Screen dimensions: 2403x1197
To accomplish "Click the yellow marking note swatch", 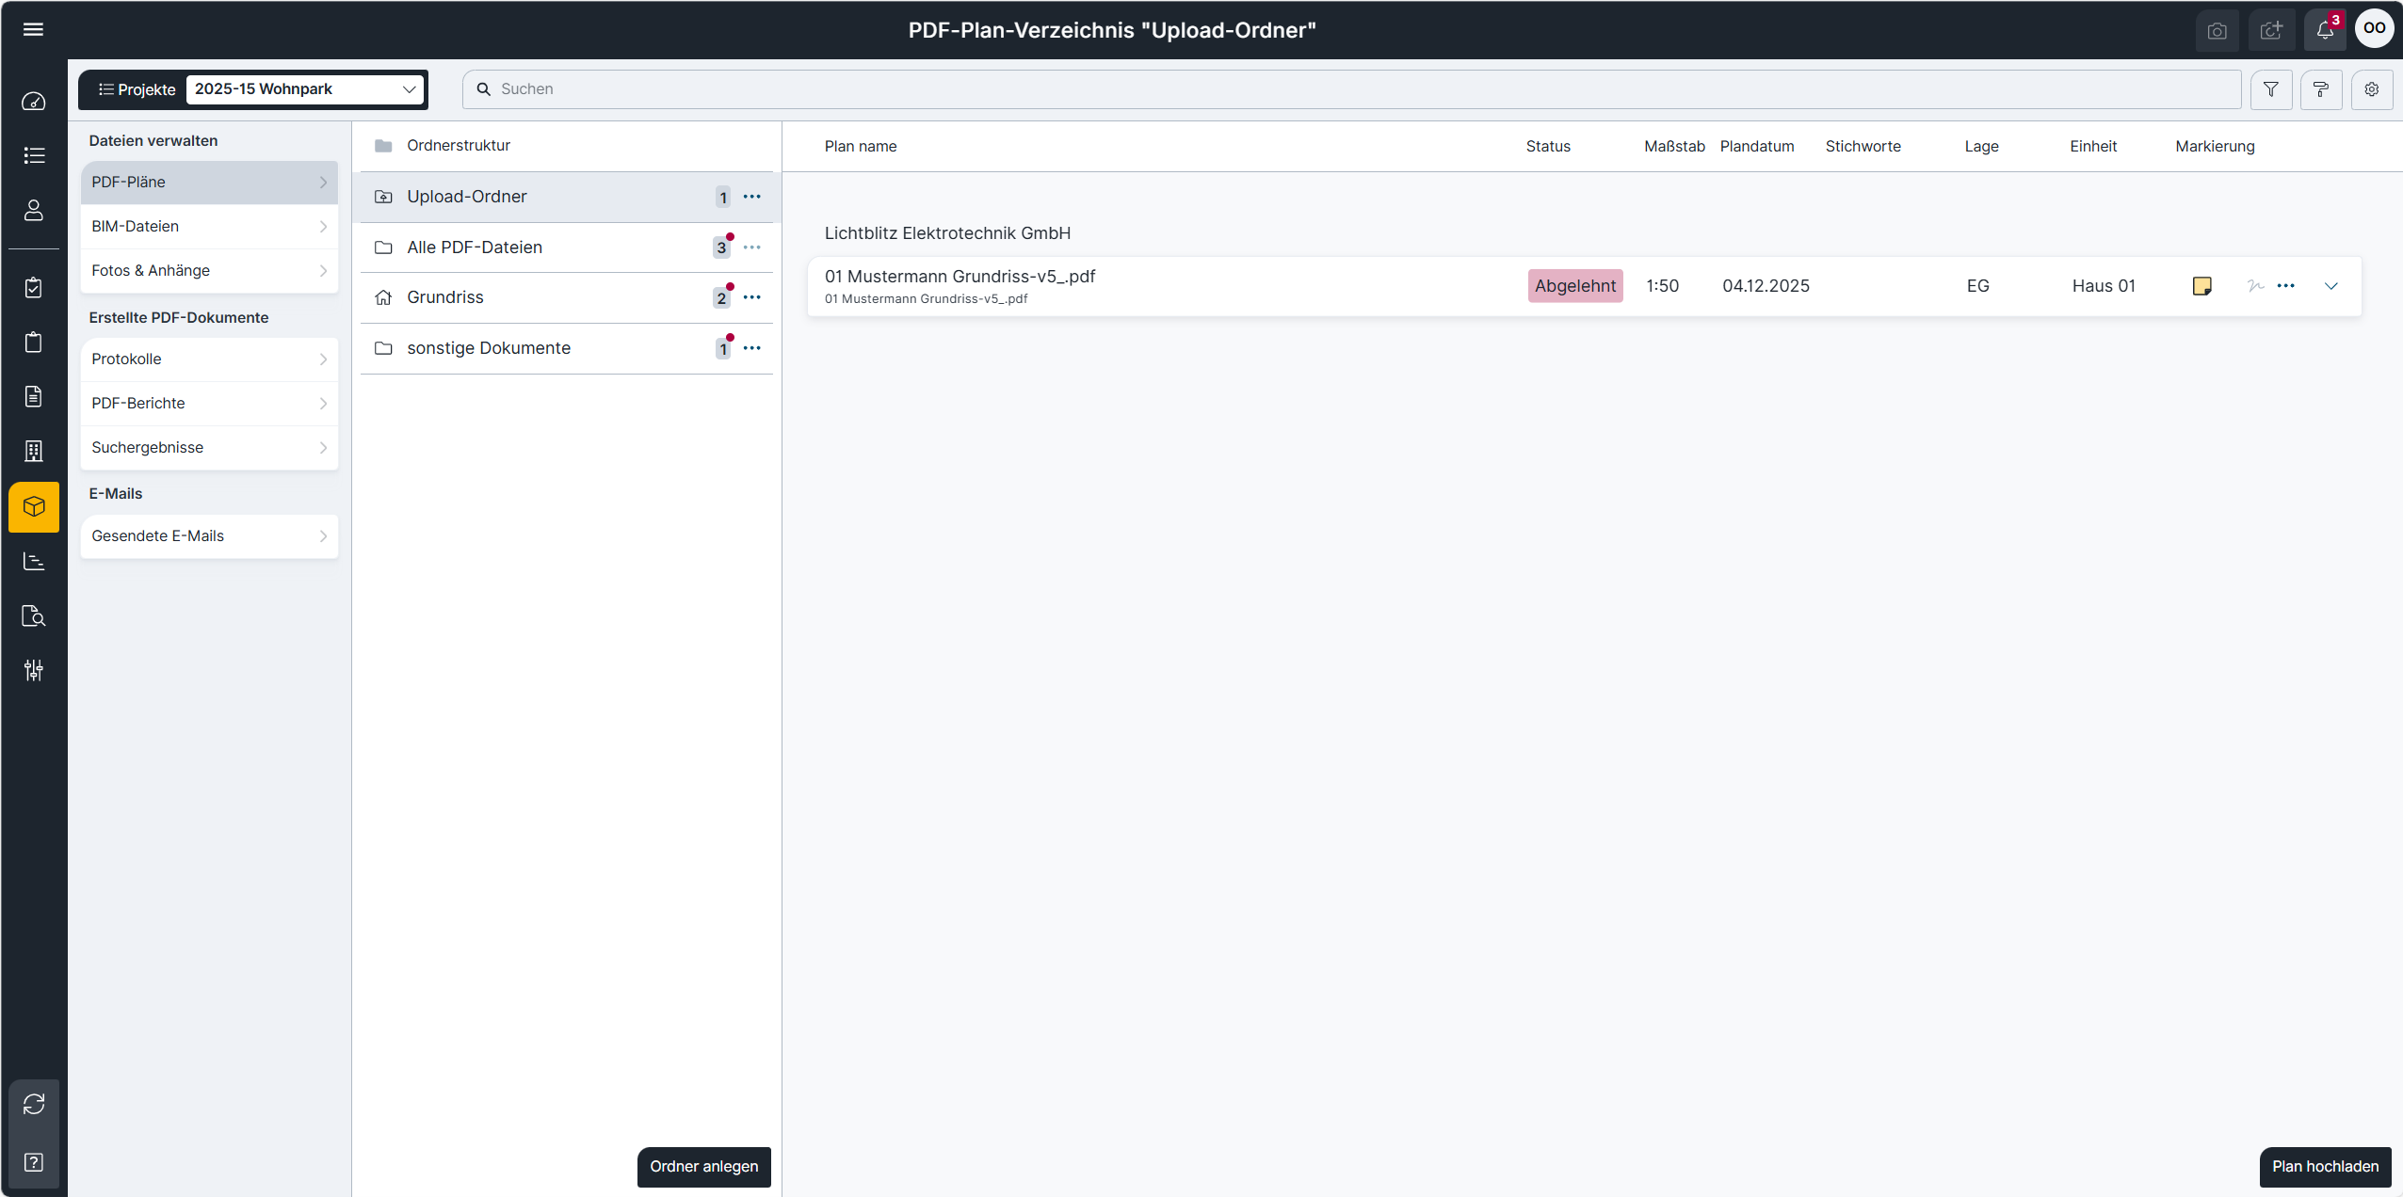I will (2201, 286).
